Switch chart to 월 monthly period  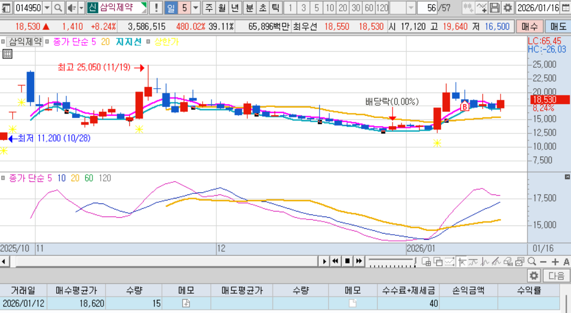pyautogui.click(x=222, y=8)
